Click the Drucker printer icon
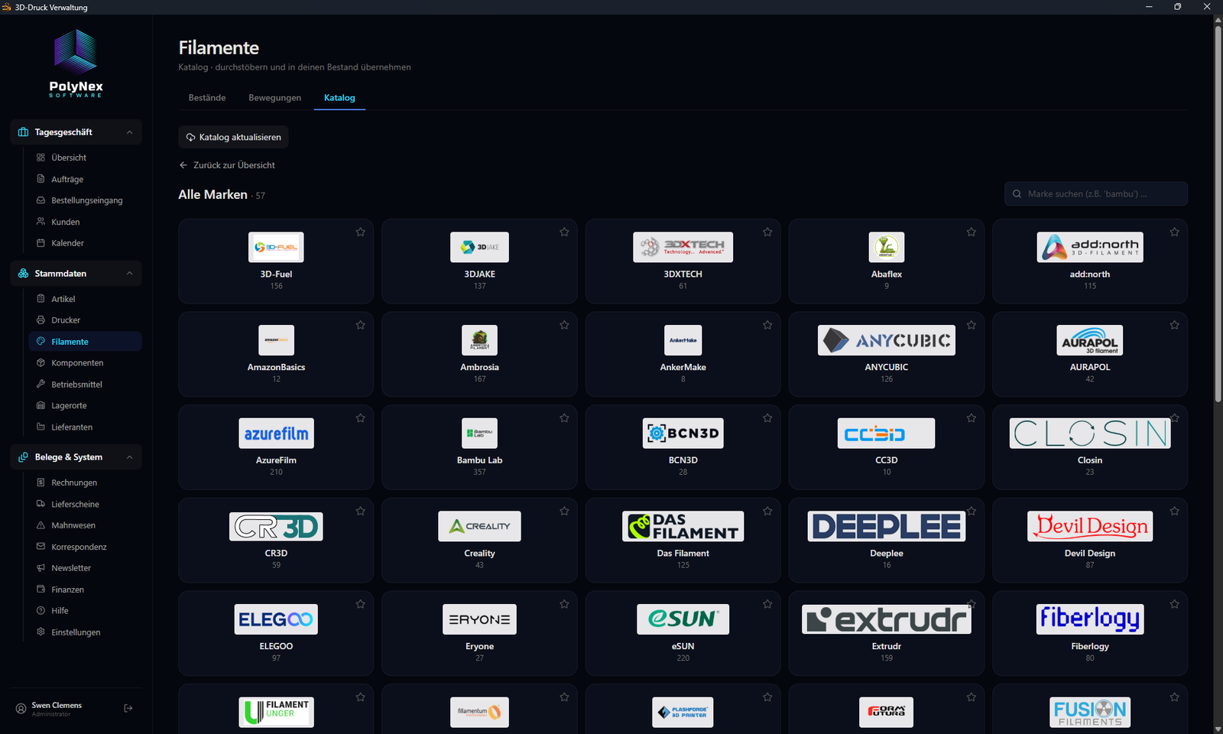This screenshot has width=1223, height=734. point(41,320)
